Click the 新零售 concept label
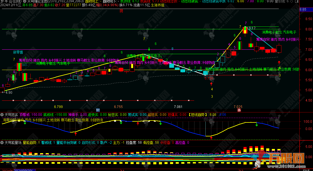The width and height of the screenshot is (313, 171). coord(18,52)
